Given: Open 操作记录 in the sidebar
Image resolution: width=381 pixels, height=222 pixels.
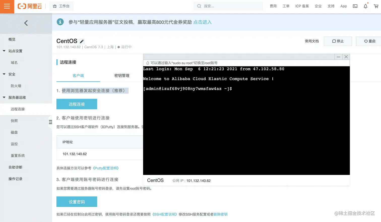Looking at the screenshot, I should point(15,179).
